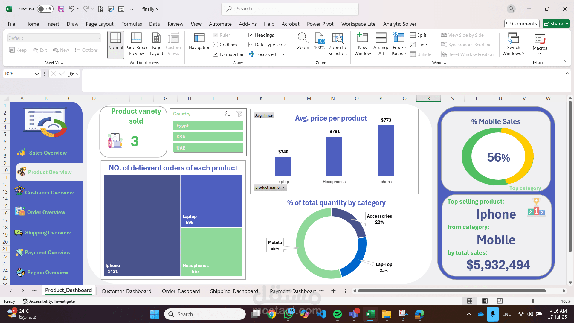The height and width of the screenshot is (323, 574).
Task: Click the horizontal sheet scrollbar
Action: 452,291
